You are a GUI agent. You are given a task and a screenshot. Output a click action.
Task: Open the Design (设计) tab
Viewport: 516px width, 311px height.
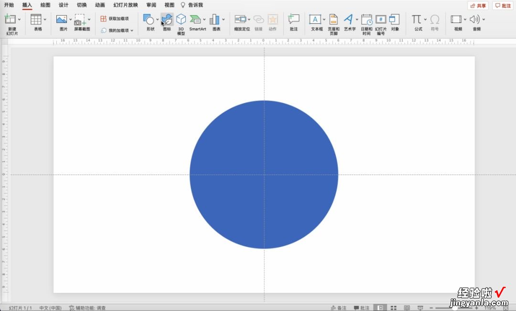(x=64, y=5)
